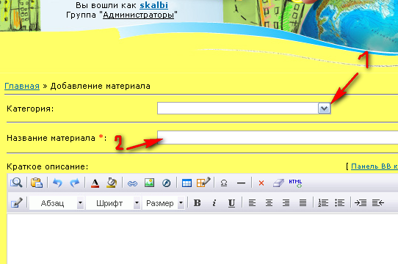Open the Категория dropdown arrow
Screen dimensions: 398x264
(x=324, y=109)
